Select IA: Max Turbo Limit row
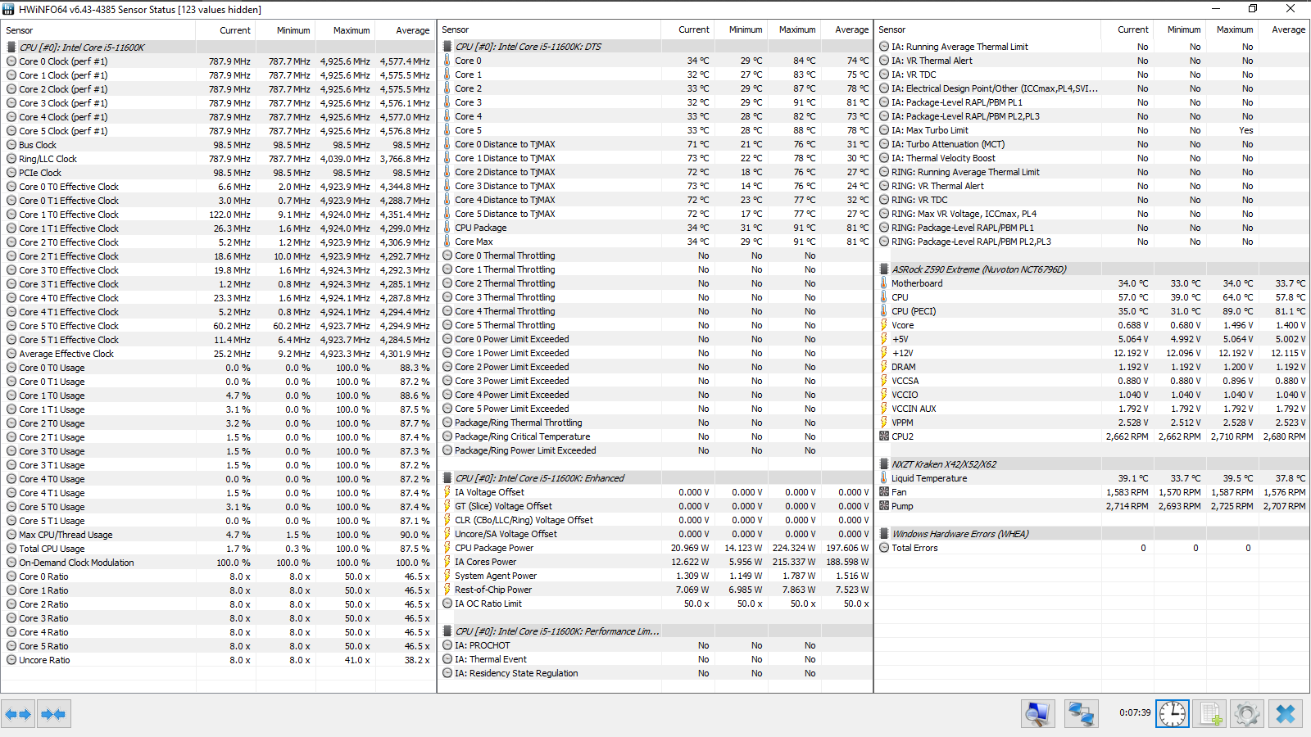1311x737 pixels. coord(1093,130)
